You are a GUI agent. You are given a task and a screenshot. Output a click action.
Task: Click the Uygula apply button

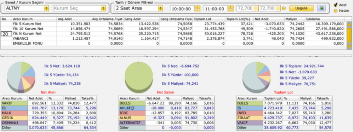point(301,8)
